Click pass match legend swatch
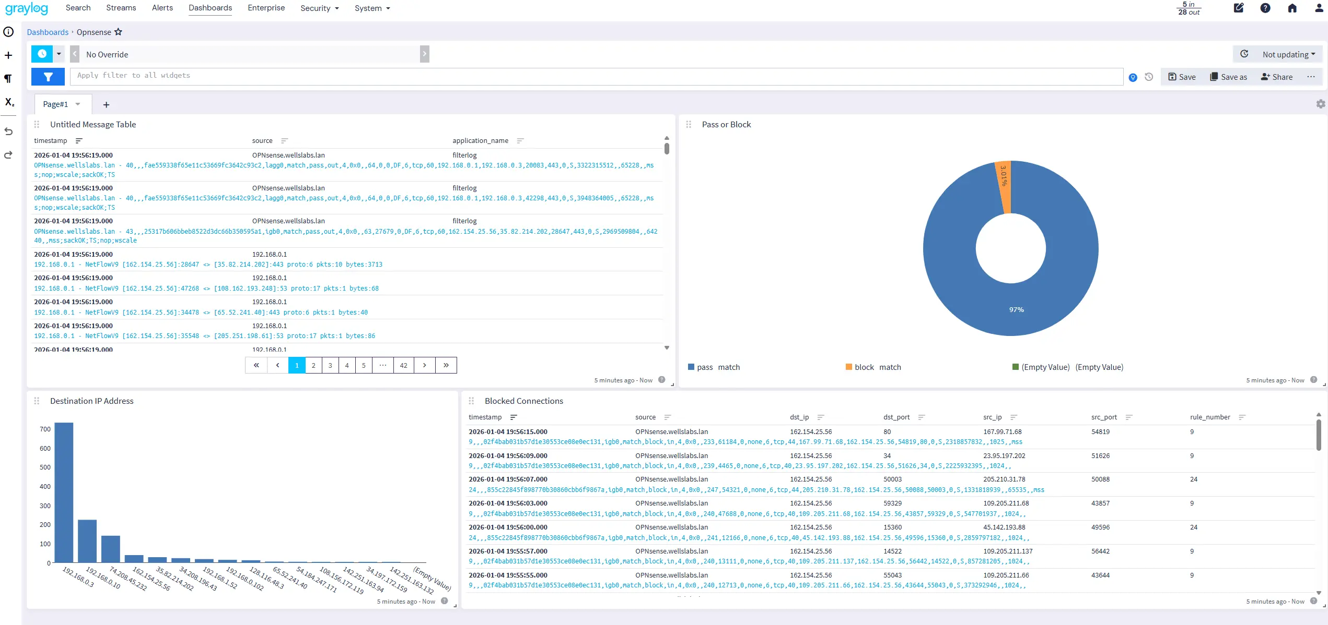 point(691,367)
